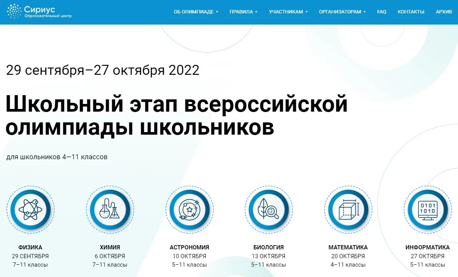Click the Химия flasks icon
The height and width of the screenshot is (277, 458).
110,209
